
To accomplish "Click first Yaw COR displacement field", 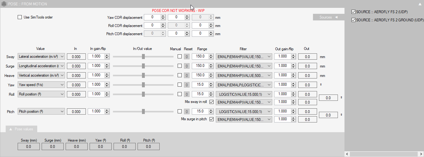I will [154, 17].
